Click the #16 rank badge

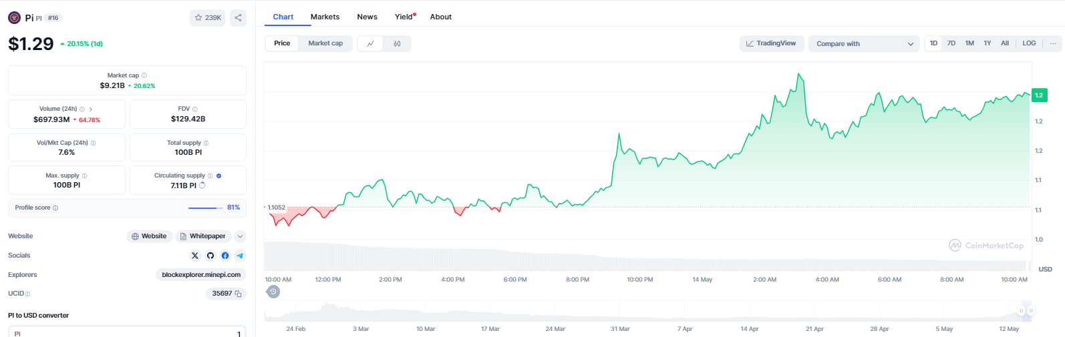click(x=53, y=18)
